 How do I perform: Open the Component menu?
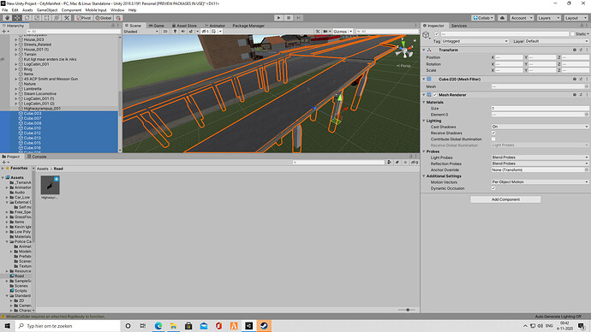click(x=71, y=10)
